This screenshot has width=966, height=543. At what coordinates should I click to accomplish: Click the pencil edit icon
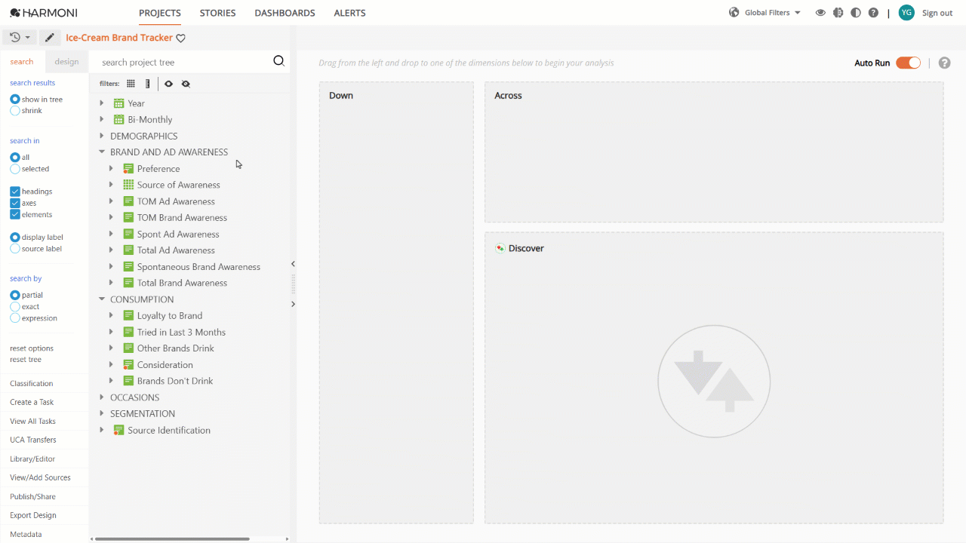click(50, 38)
